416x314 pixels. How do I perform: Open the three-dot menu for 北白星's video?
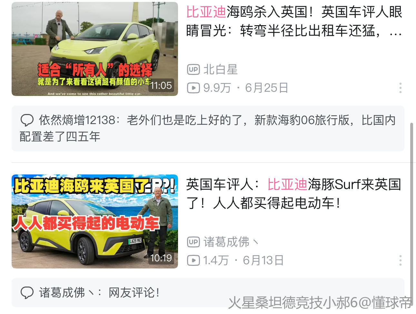coord(400,88)
